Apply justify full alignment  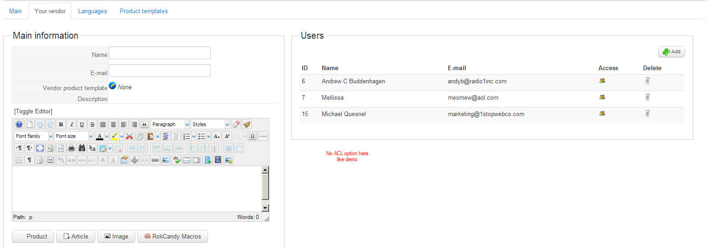103,124
